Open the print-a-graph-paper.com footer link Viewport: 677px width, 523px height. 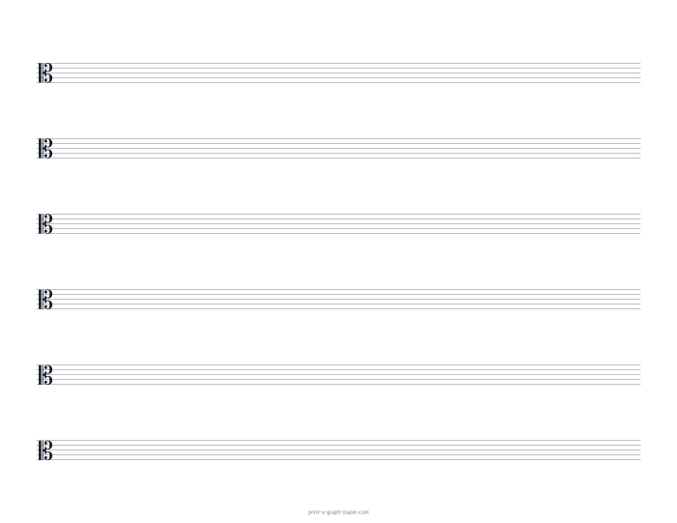(x=338, y=512)
